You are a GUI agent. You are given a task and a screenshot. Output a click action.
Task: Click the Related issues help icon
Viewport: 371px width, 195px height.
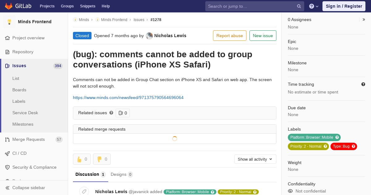(111, 113)
